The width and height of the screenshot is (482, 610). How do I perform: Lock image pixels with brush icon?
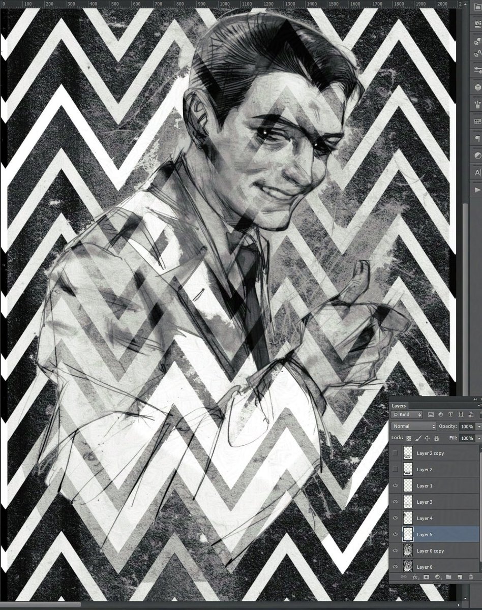[x=418, y=438]
